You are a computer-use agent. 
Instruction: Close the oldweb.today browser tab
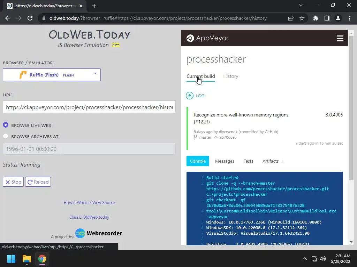pyautogui.click(x=81, y=6)
